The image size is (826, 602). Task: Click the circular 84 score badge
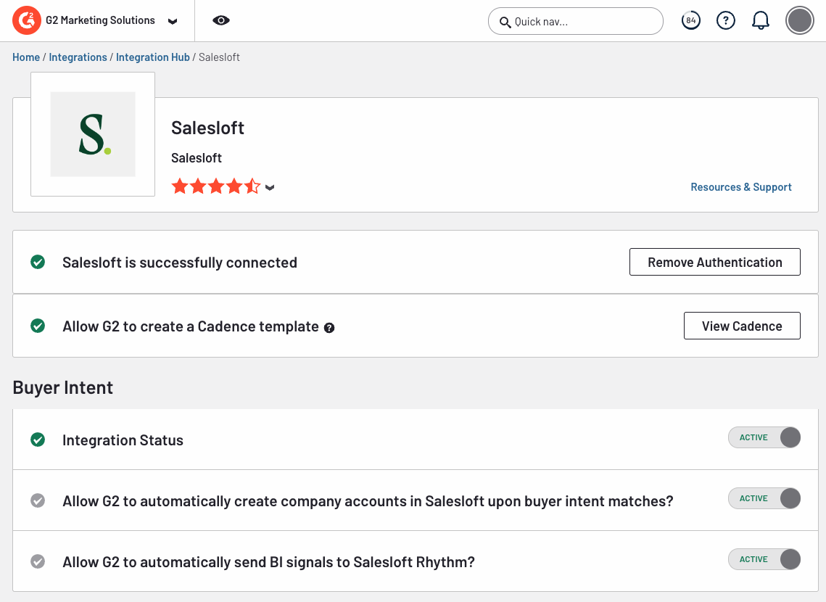point(690,21)
